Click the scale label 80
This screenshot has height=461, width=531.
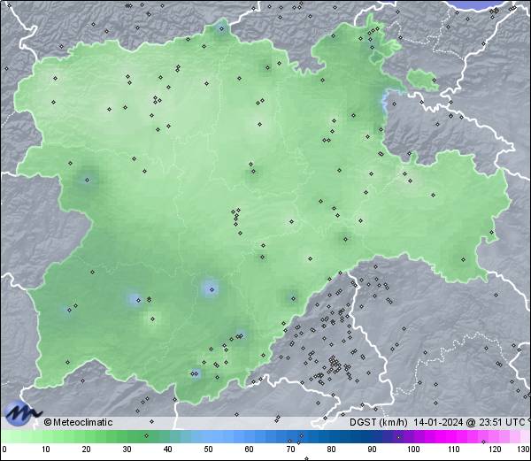coord(331,449)
